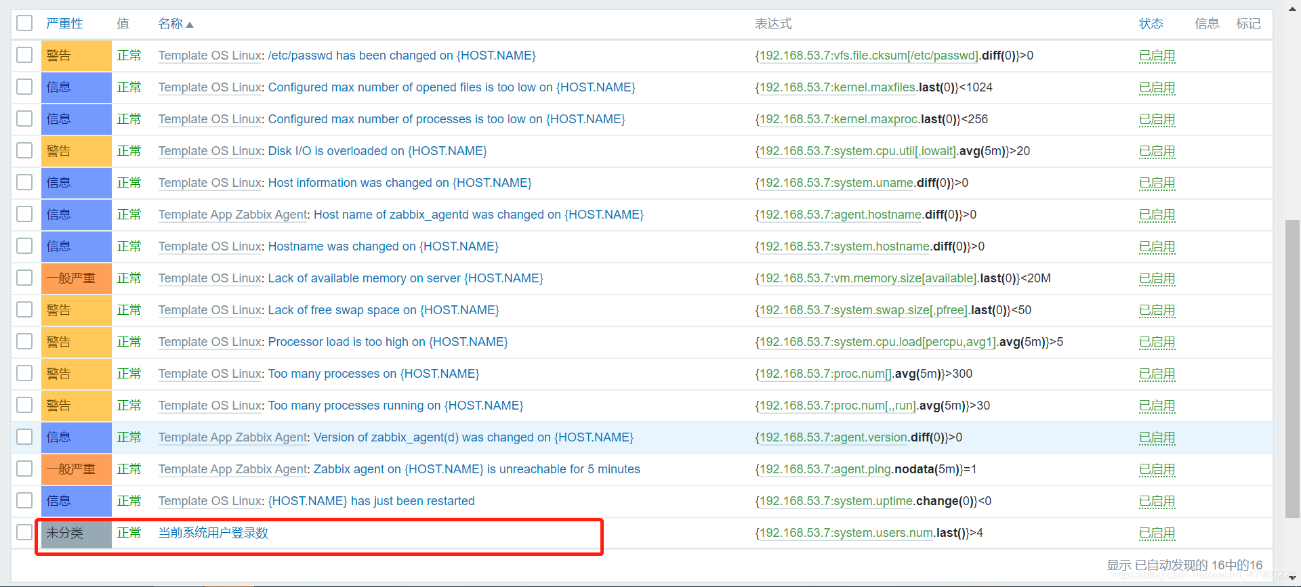Viewport: 1301px width, 587px height.
Task: Open agent.ping item expression link
Action: pyautogui.click(x=825, y=469)
